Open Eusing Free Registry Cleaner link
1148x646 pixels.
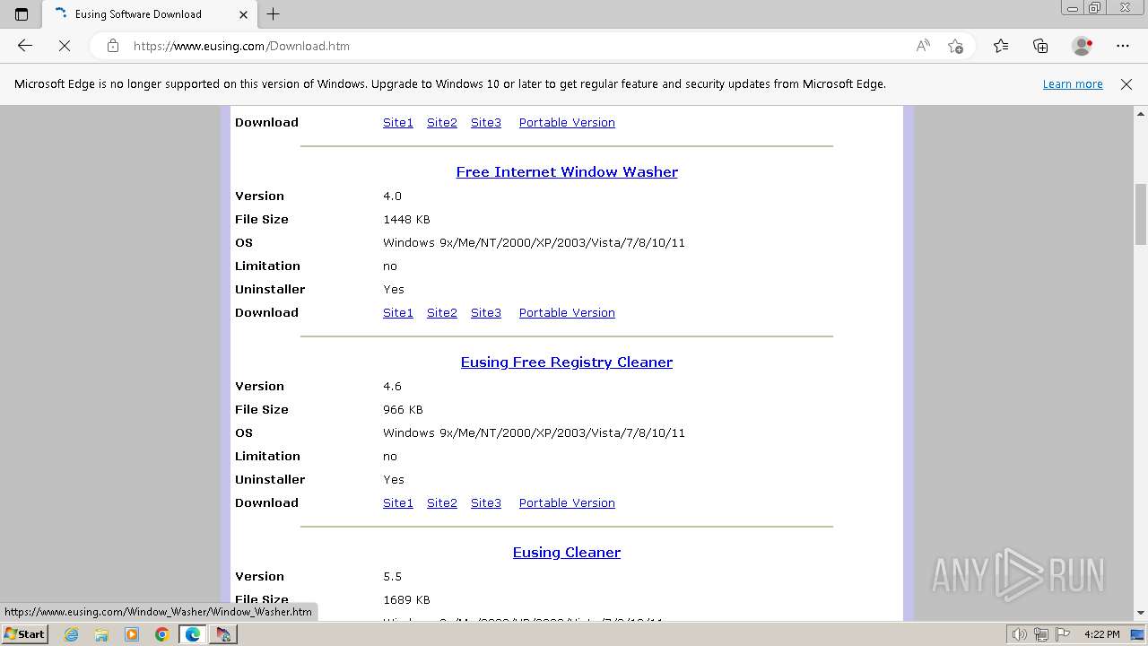pyautogui.click(x=567, y=362)
